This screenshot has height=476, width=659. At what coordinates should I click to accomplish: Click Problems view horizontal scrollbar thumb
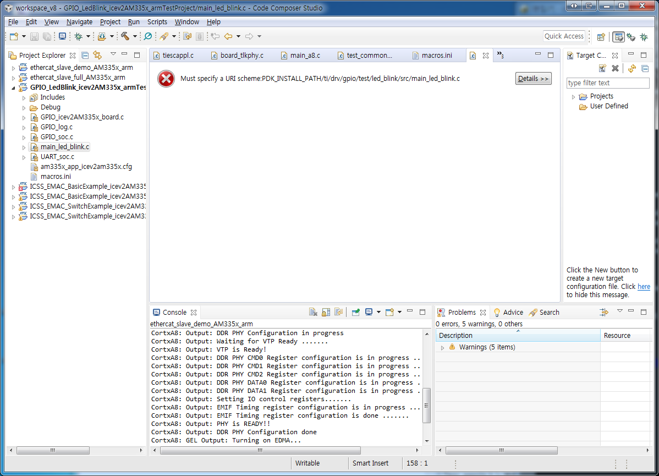pyautogui.click(x=501, y=450)
